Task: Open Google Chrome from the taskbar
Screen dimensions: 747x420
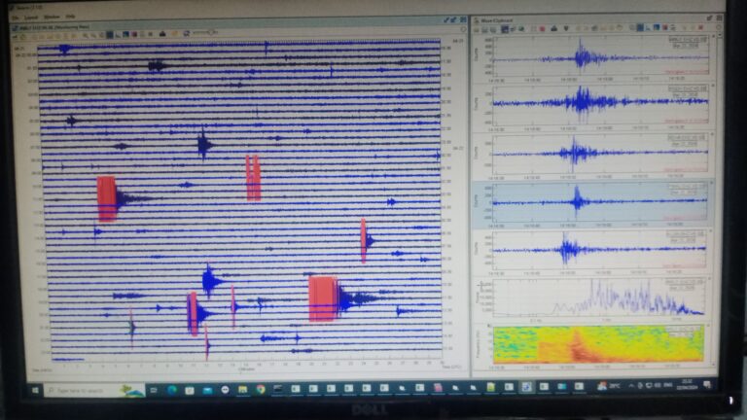Action: coord(261,389)
